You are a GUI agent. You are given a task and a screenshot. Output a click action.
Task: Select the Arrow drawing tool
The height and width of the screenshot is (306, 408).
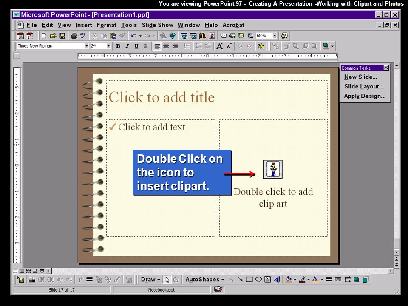point(240,280)
